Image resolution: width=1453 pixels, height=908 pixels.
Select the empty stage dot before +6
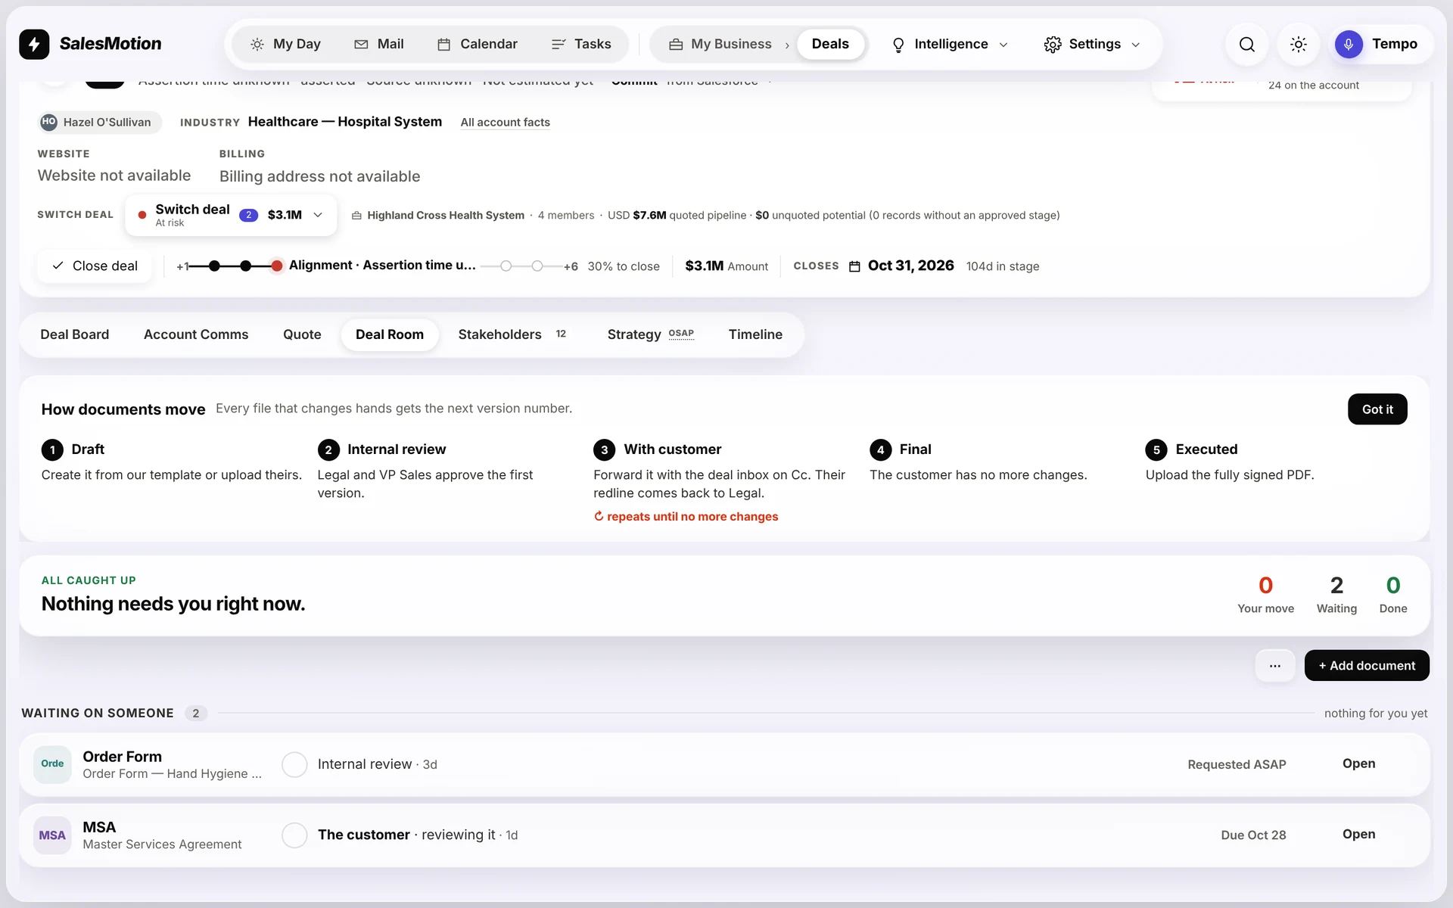pyautogui.click(x=537, y=266)
